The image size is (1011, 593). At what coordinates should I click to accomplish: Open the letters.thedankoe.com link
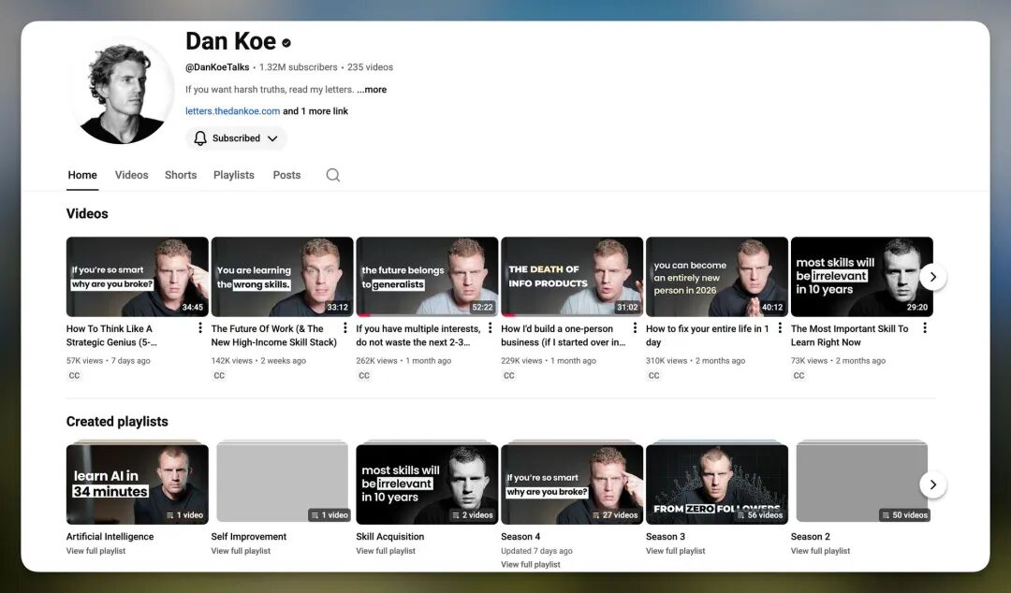click(x=233, y=111)
